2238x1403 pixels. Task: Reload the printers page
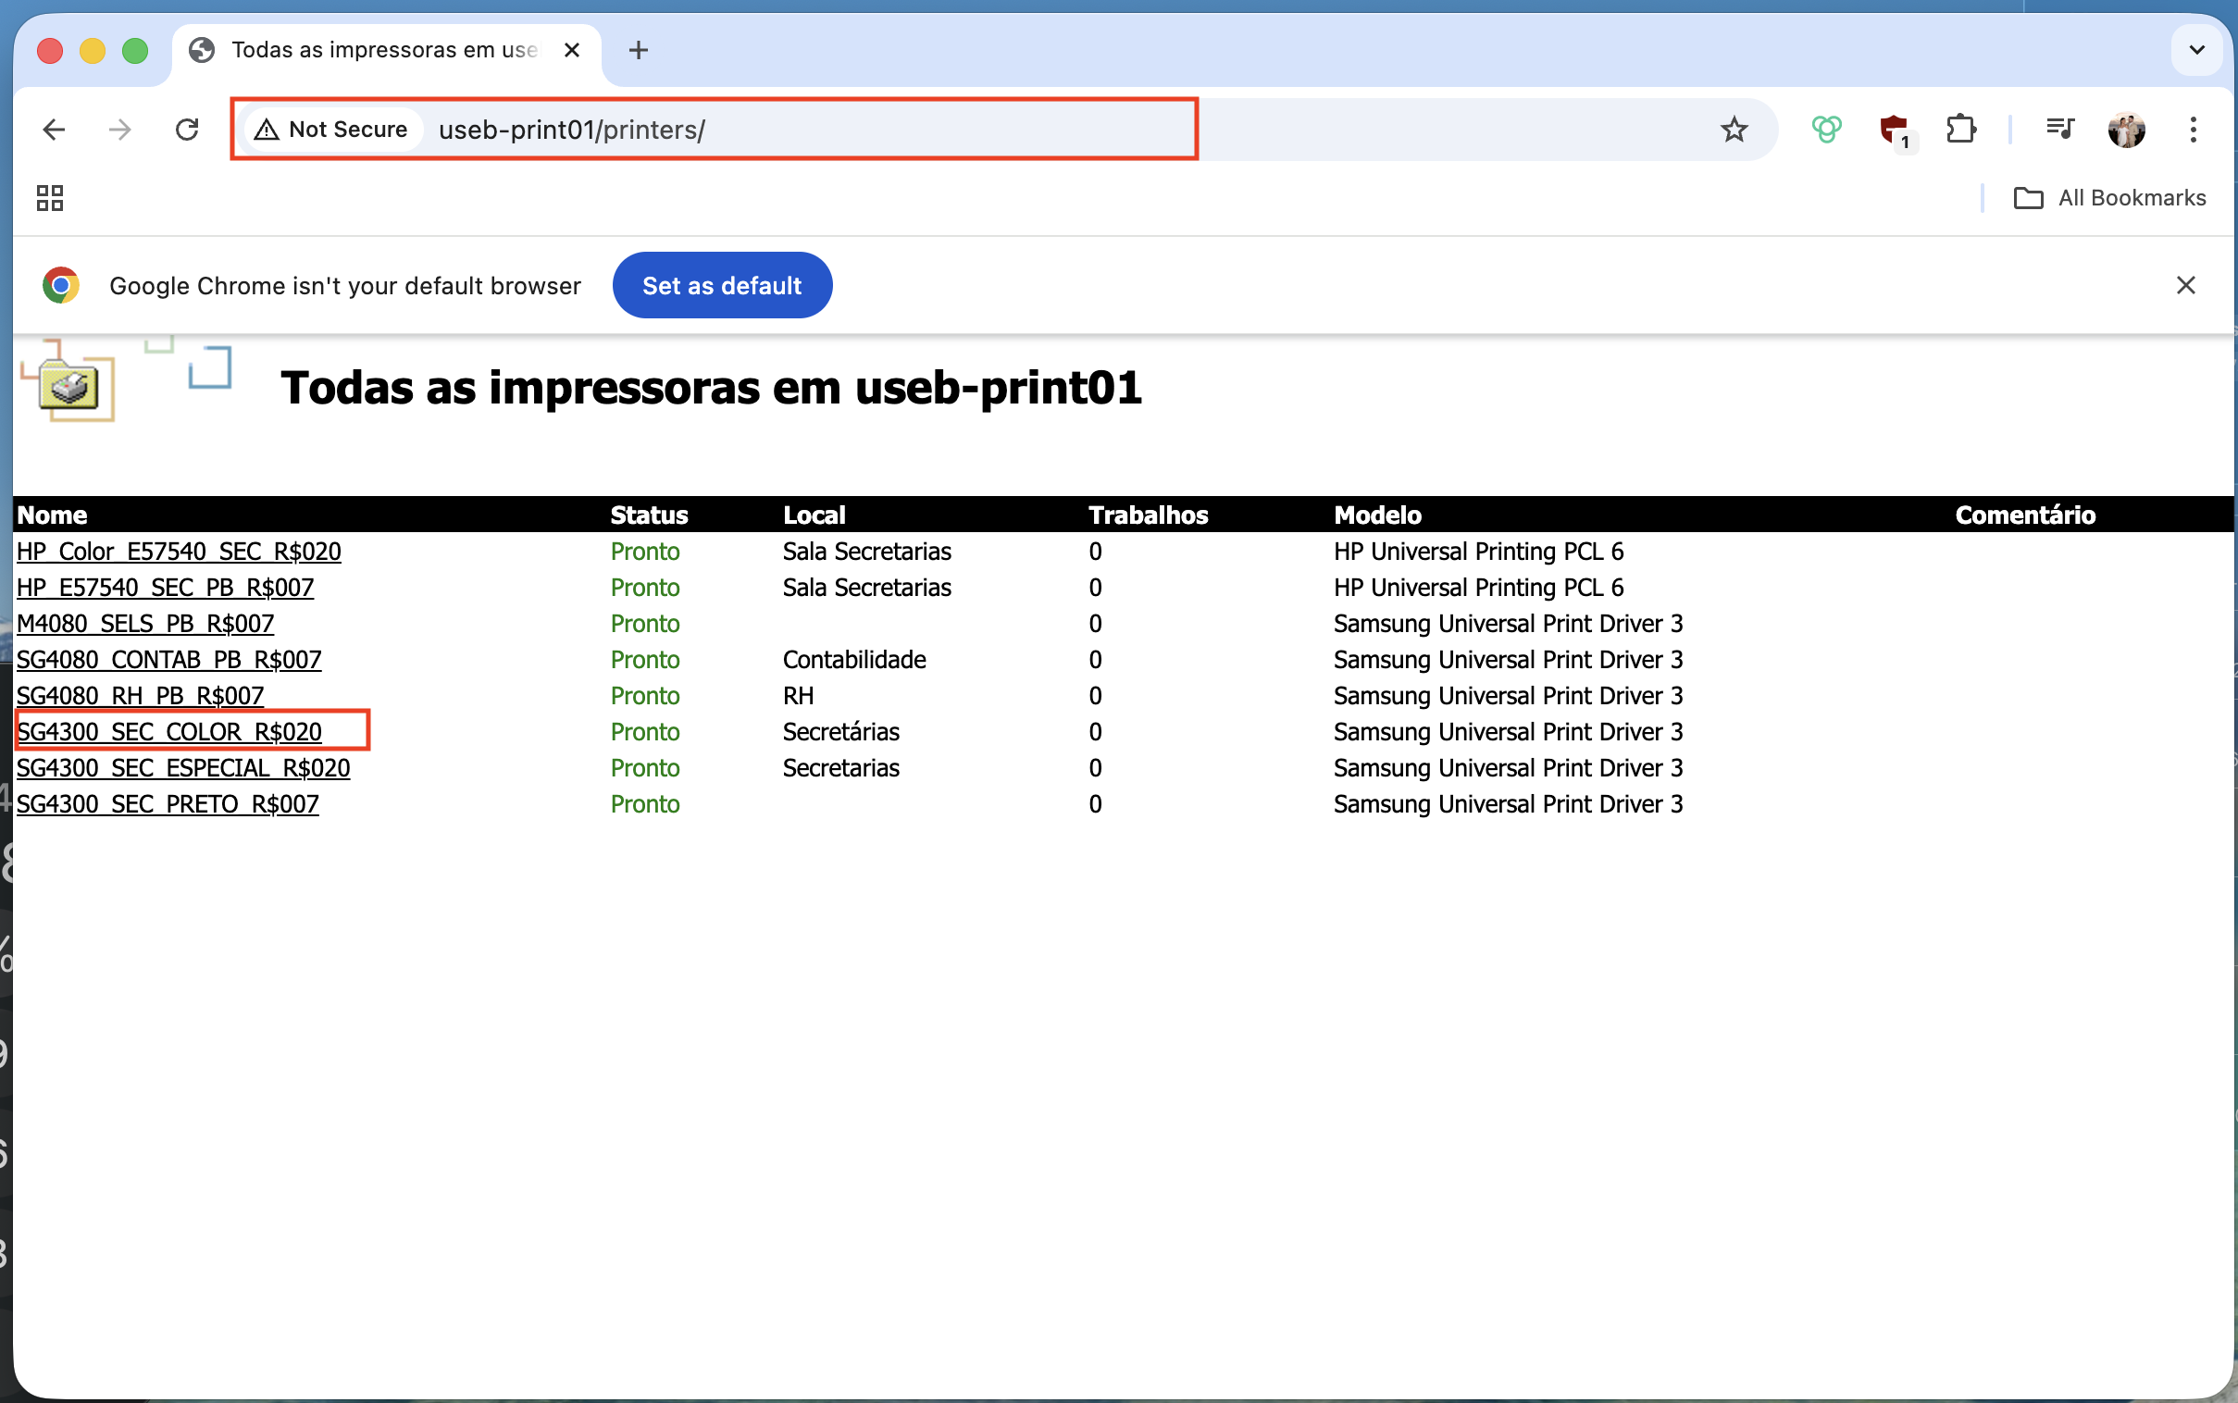pos(188,129)
